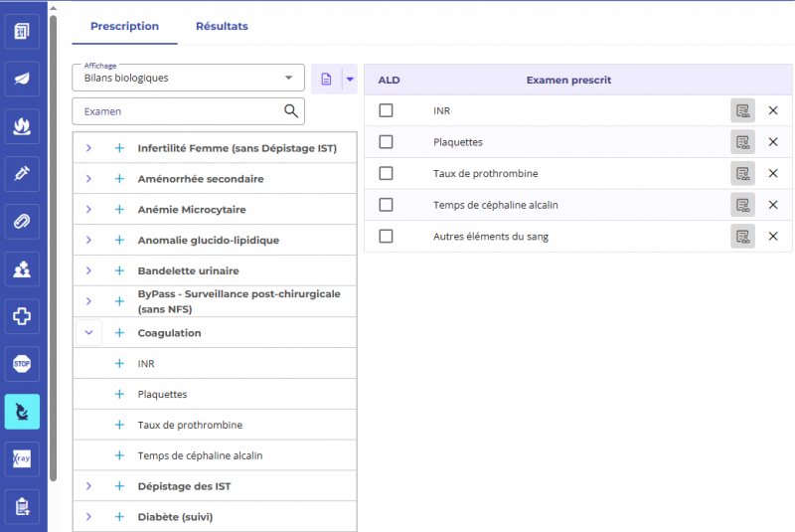
Task: Tick ALD checkbox for Temps de céphaline alcalin
Action: pyautogui.click(x=387, y=205)
